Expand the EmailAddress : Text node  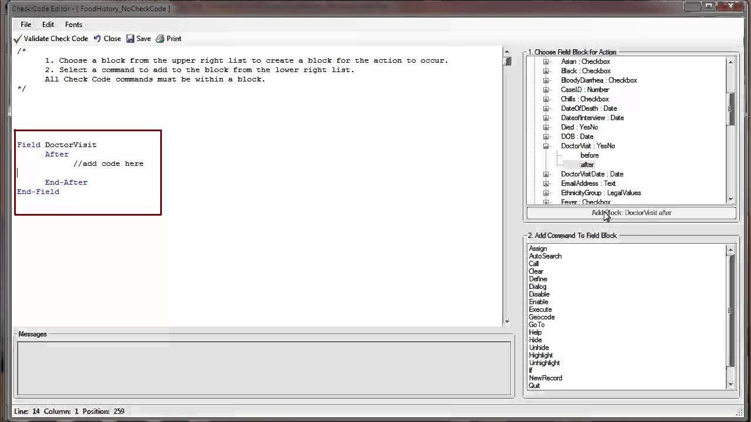tap(546, 183)
